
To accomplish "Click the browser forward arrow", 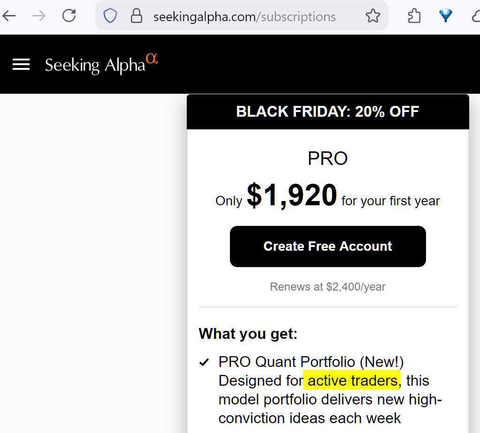I will (x=39, y=16).
